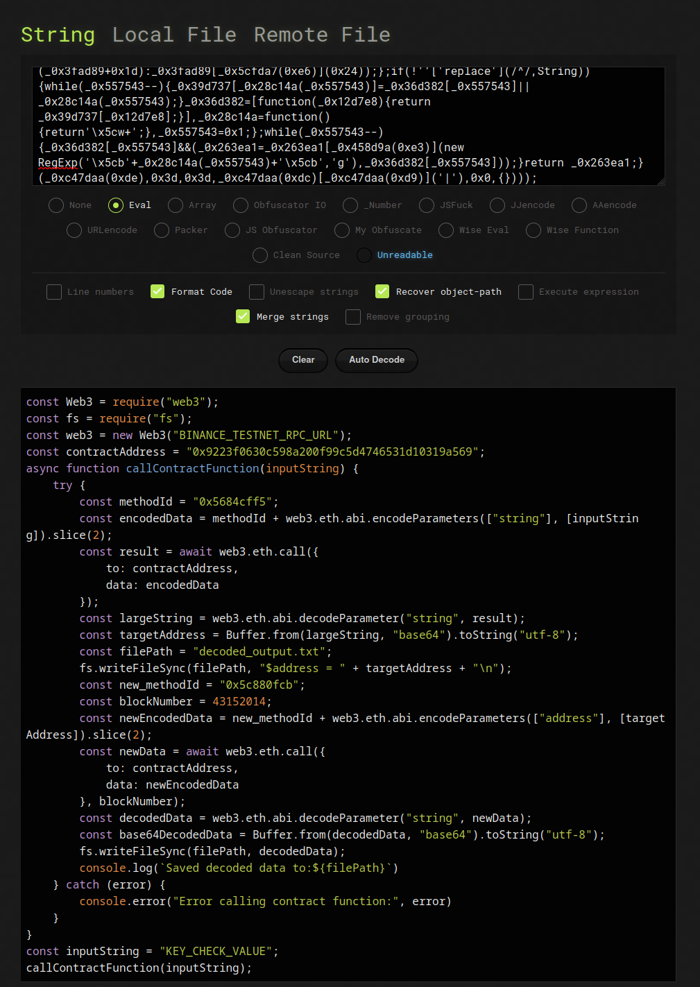Uncheck Recover object-path checkbox
Screen dimensions: 700x987
point(382,291)
